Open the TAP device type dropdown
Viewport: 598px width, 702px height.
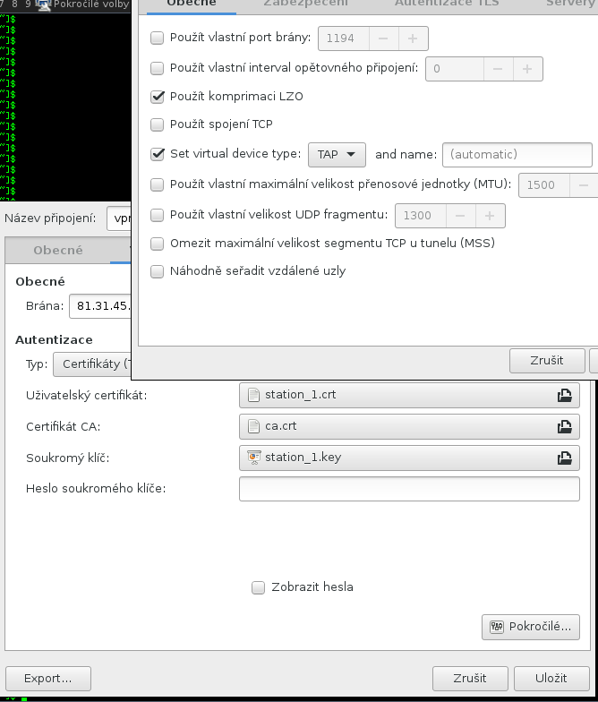[337, 155]
